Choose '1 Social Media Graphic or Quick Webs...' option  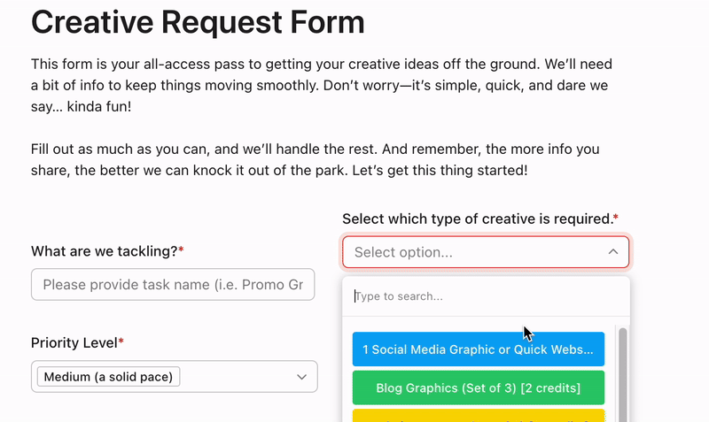point(479,349)
